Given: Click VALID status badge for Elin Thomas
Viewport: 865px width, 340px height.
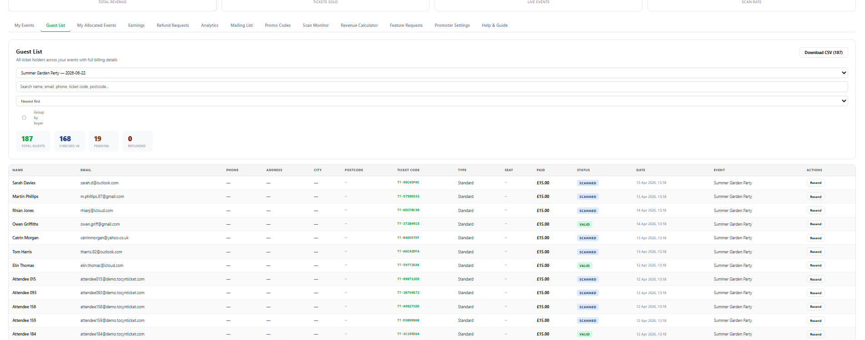Looking at the screenshot, I should point(584,266).
